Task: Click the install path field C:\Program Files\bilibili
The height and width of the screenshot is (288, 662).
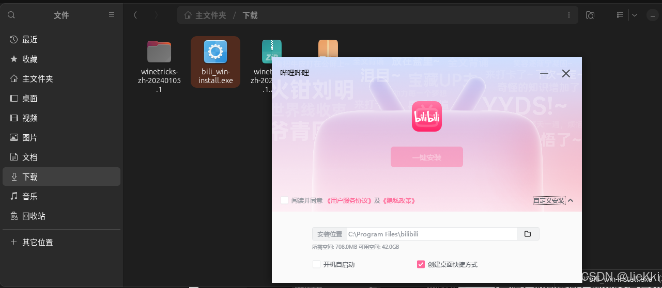Action: [x=431, y=234]
